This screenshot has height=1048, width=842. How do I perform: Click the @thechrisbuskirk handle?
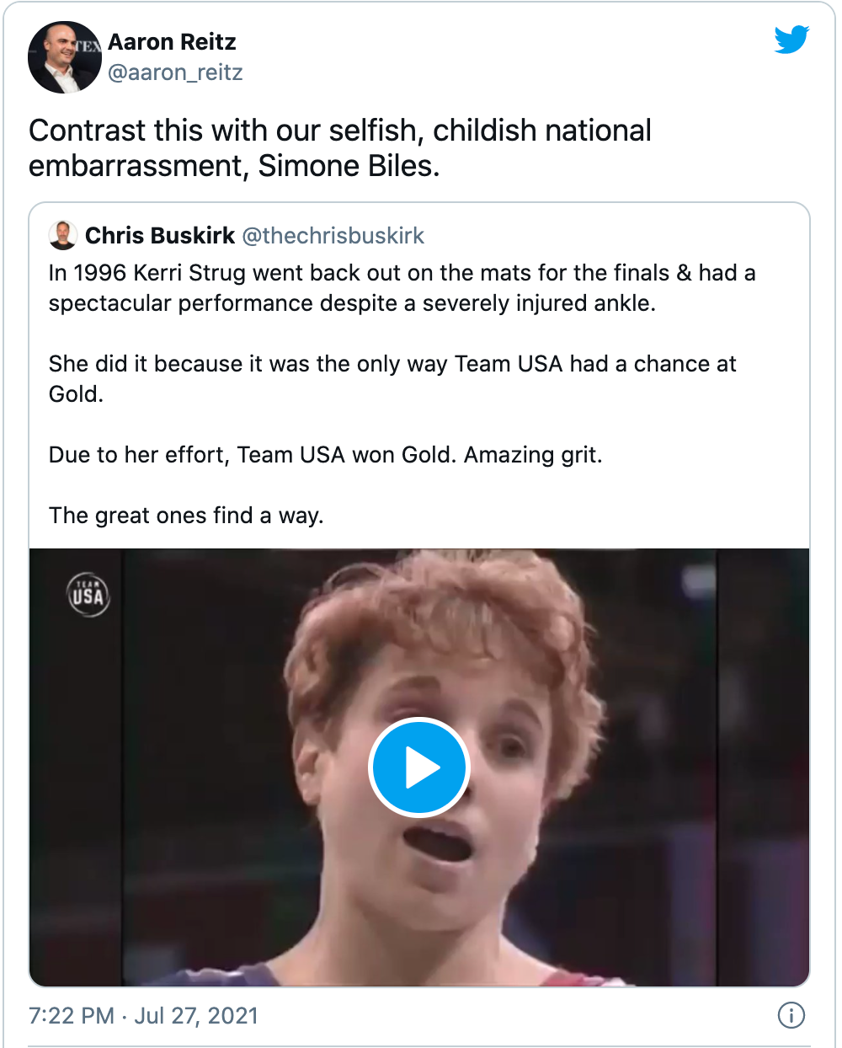pos(333,236)
